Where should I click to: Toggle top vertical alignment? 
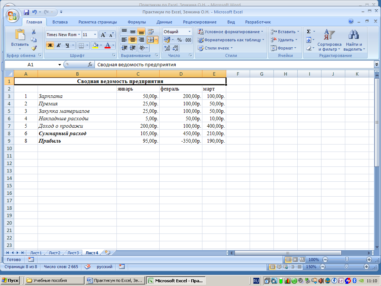[124, 32]
